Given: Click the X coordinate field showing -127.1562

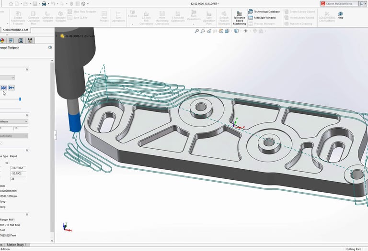Looking at the screenshot, I should point(18,168).
